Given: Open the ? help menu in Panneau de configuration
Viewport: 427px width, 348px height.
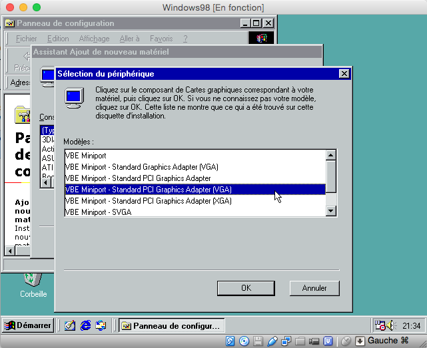Looking at the screenshot, I should (x=185, y=39).
